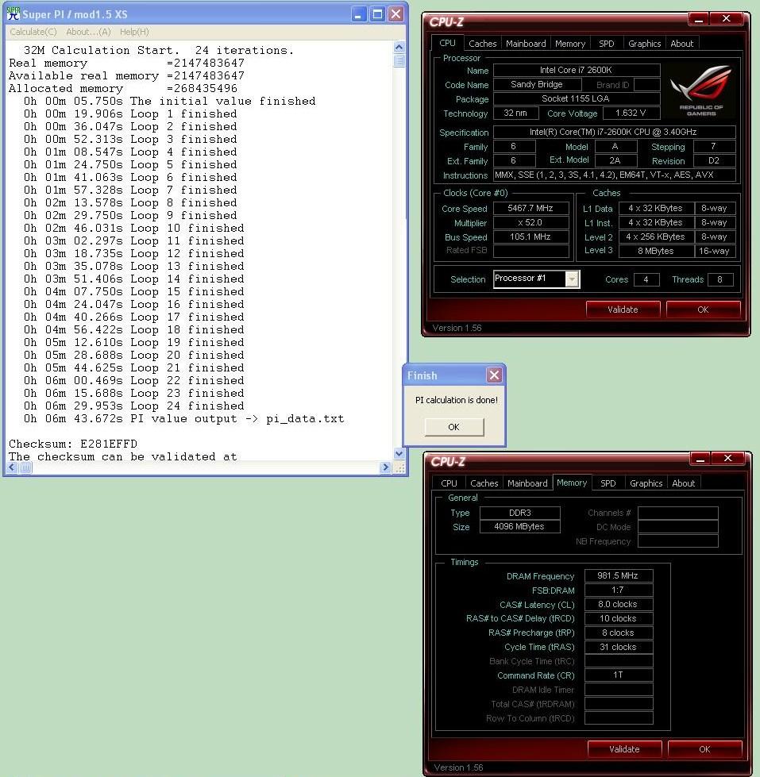Click the Core Speed value 5467.7 MHz
This screenshot has width=760, height=777.
click(530, 208)
